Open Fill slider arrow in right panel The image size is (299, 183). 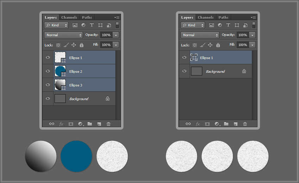pyautogui.click(x=253, y=45)
